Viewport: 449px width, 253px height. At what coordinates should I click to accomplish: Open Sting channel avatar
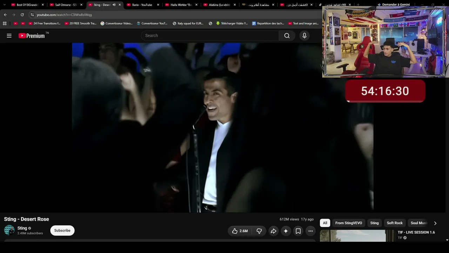coord(9,230)
